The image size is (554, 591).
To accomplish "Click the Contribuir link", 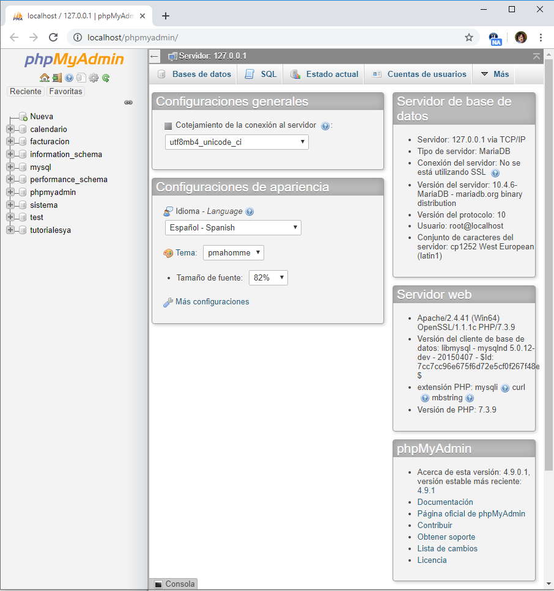I will point(434,526).
